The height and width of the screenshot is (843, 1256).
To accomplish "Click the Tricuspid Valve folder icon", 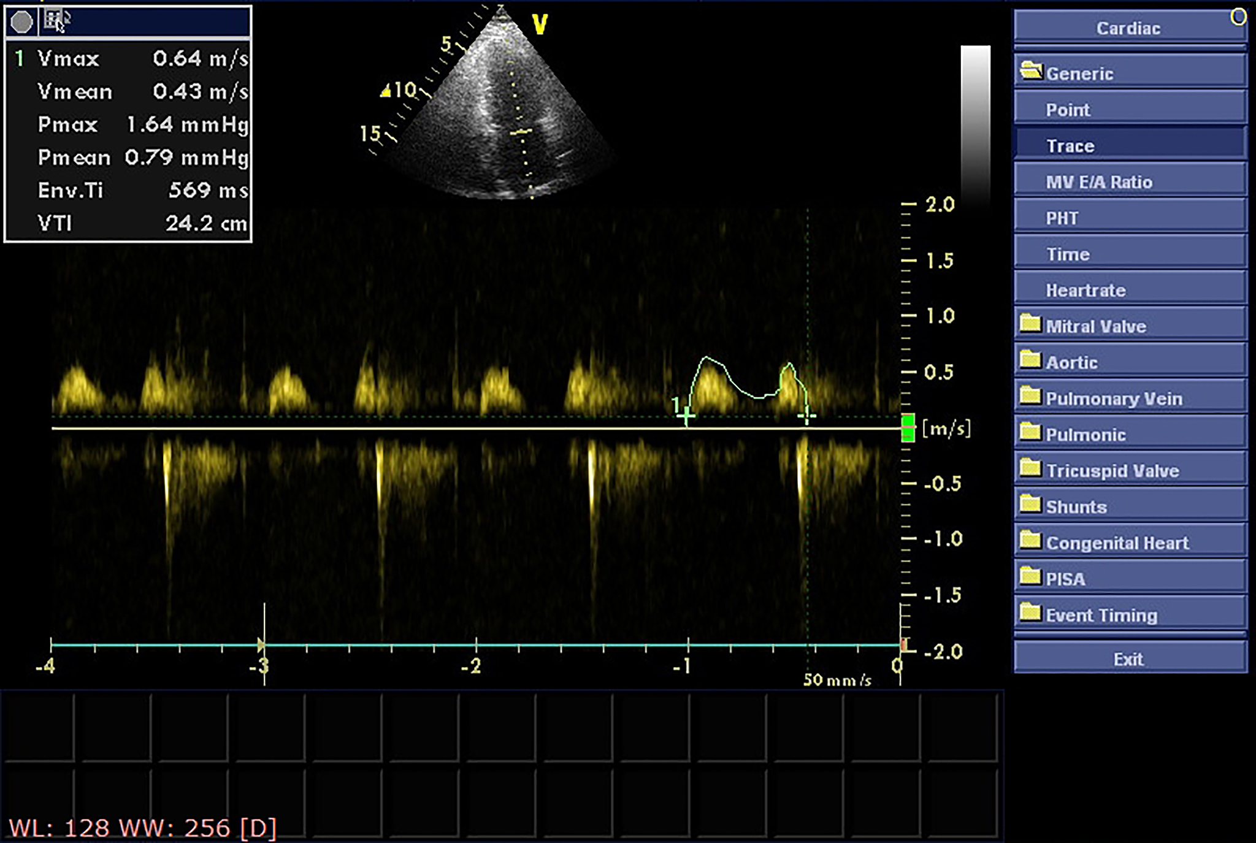I will tap(1030, 469).
